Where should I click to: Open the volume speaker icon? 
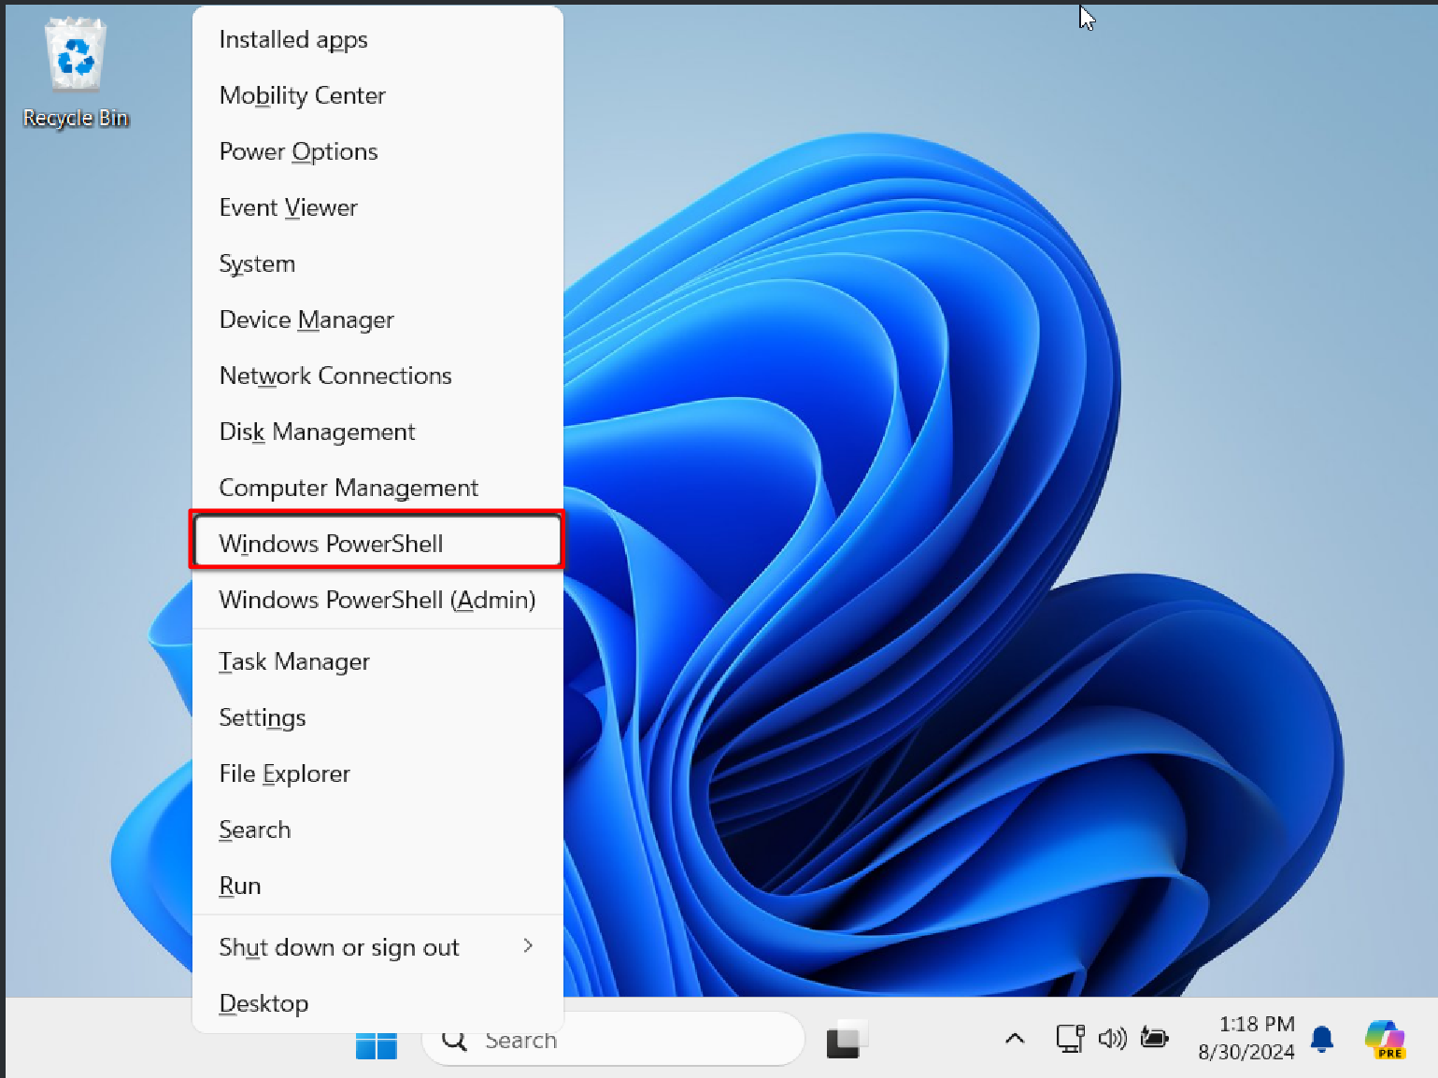[x=1112, y=1039]
